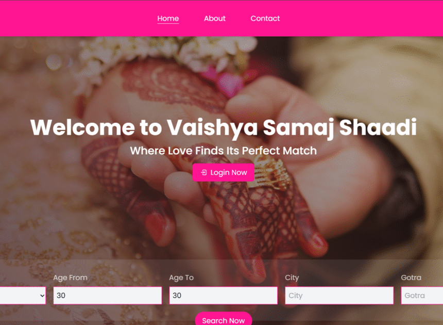Expand the partially visible dropdown arrow
Viewport: 443px width, 325px height.
[x=42, y=296]
